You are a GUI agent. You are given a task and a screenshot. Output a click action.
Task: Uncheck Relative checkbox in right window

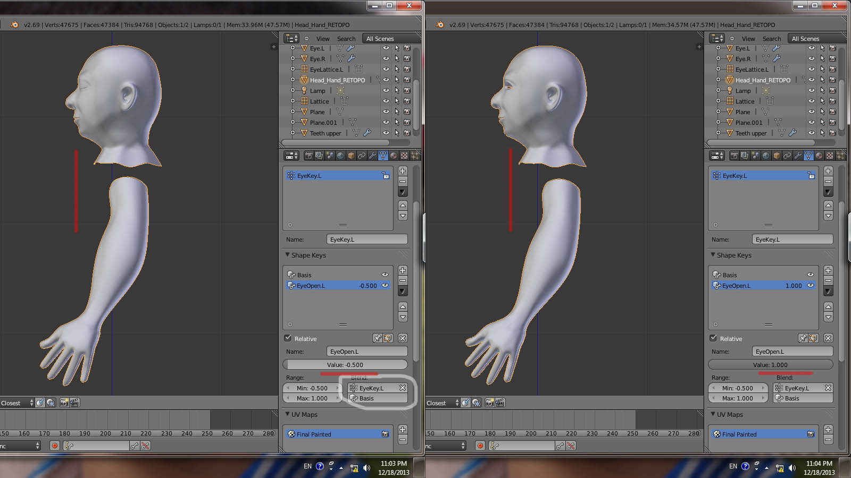click(713, 338)
